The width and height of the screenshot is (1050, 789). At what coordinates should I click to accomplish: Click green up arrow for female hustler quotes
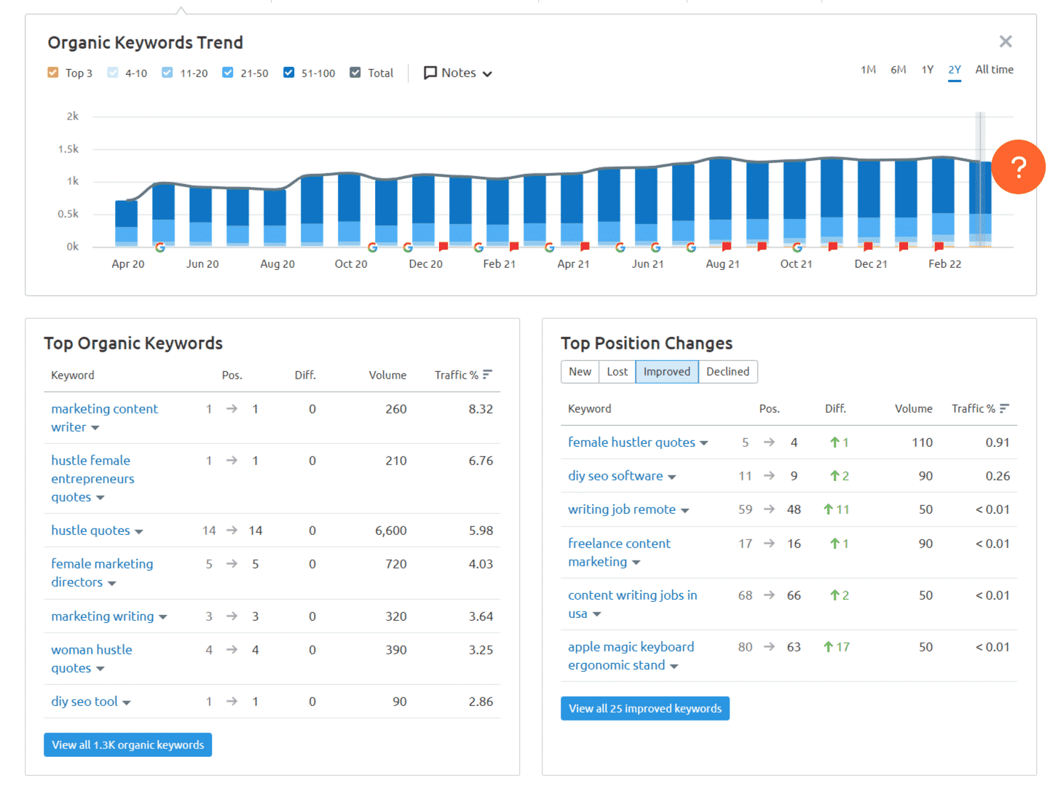[834, 442]
